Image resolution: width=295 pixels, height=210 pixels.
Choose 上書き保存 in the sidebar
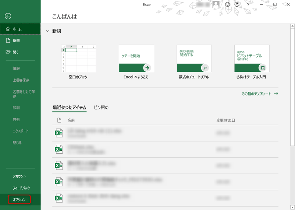point(20,80)
